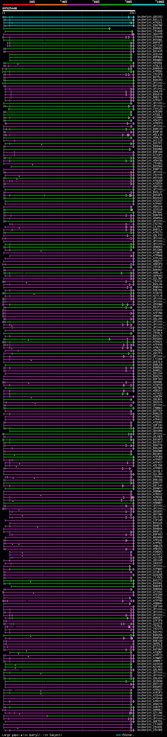
Task: Select the UniRef100_B9RKB2 label
Action: (x=150, y=48)
